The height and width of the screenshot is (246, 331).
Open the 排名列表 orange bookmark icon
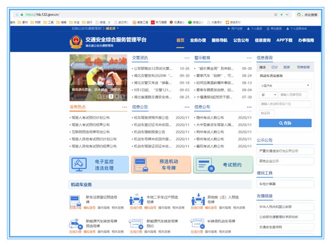click(227, 23)
